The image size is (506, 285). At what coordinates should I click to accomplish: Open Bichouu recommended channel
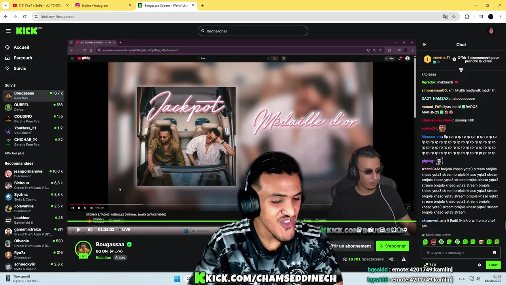(x=34, y=185)
